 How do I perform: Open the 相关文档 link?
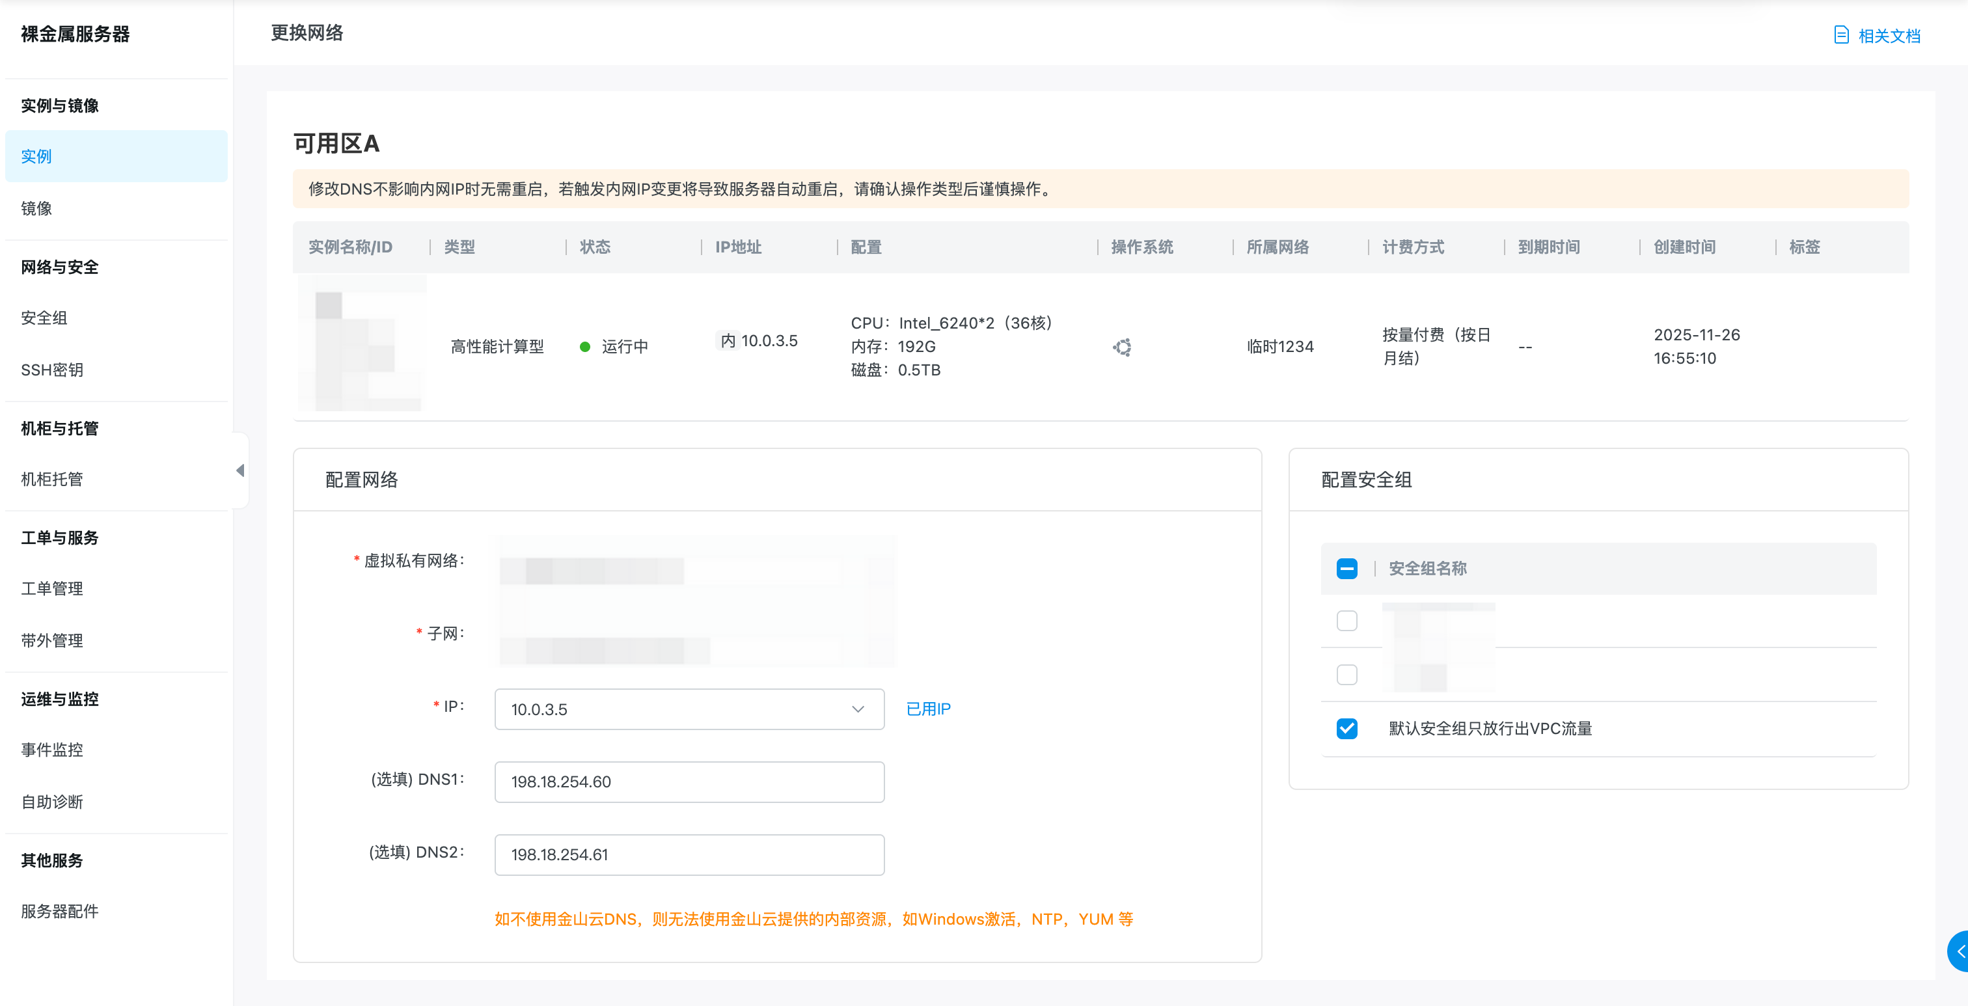(1889, 36)
